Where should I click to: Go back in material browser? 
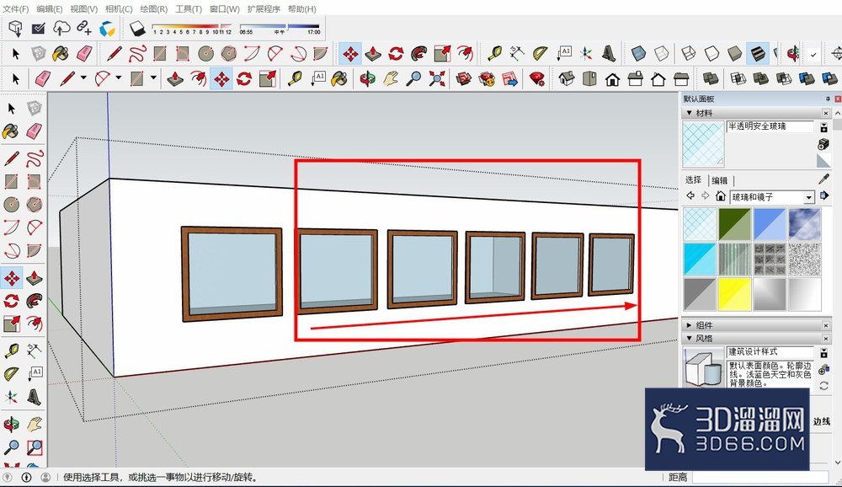tap(691, 196)
